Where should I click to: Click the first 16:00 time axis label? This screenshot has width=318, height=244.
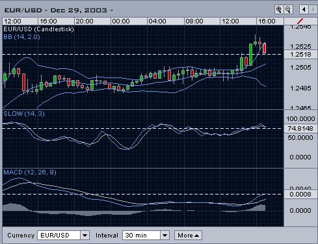pos(48,21)
